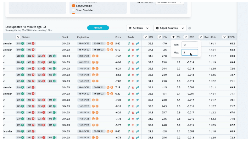Open the POP% column filter

(224, 37)
